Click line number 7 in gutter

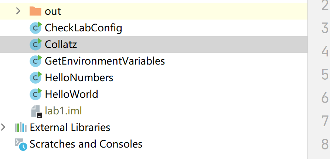[325, 121]
